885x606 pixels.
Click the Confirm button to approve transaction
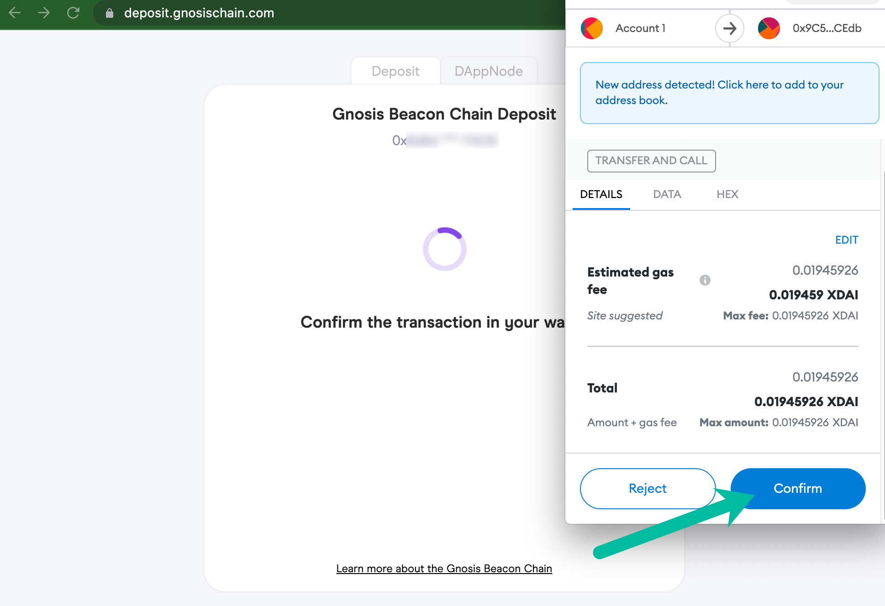[x=798, y=488]
